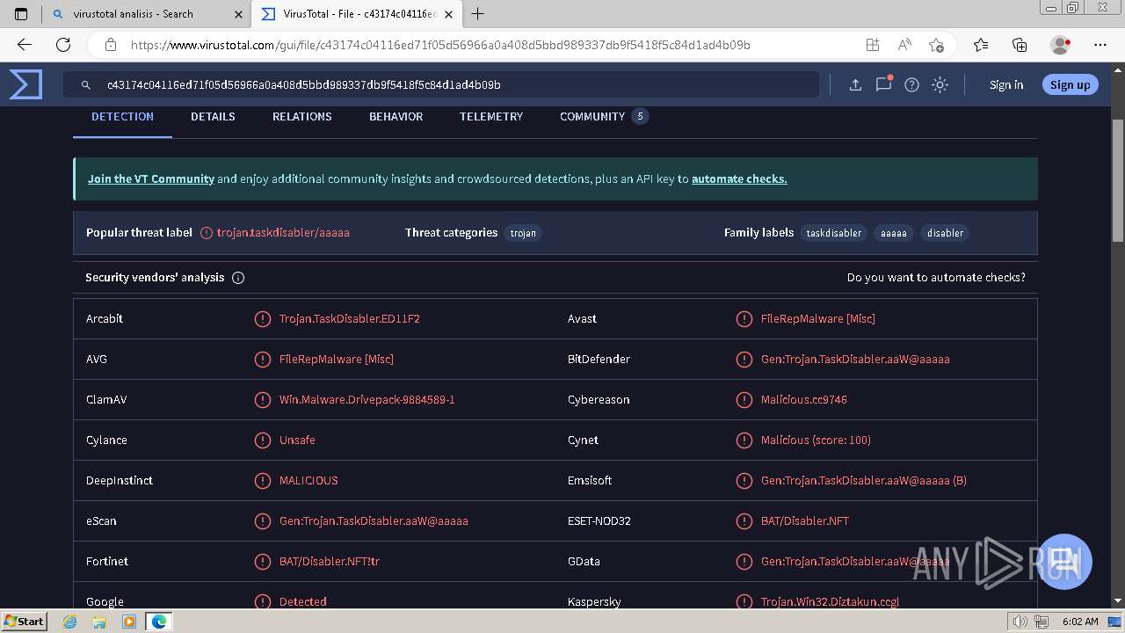Click the Sign in link

pos(1006,85)
